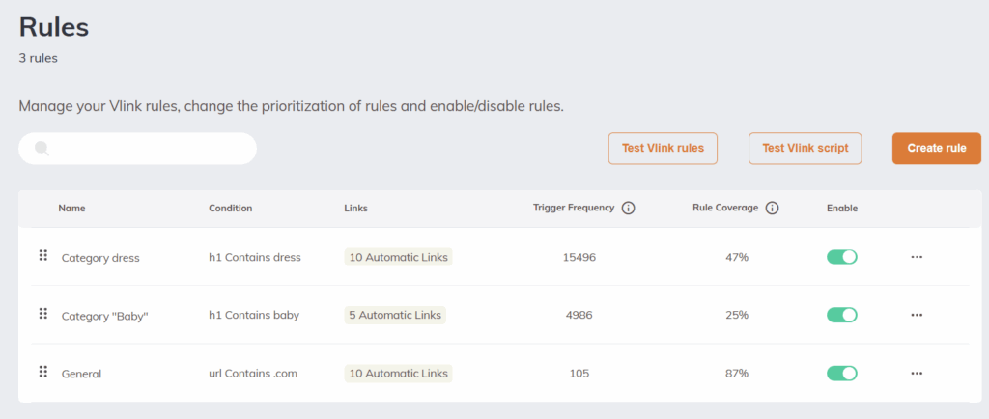Image resolution: width=989 pixels, height=419 pixels.
Task: Grab drag handle for Category dress rule
Action: tap(42, 256)
